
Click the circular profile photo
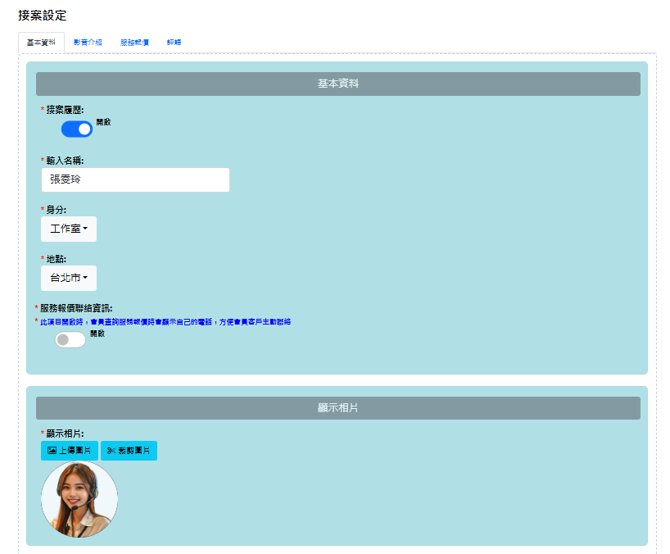pos(79,499)
